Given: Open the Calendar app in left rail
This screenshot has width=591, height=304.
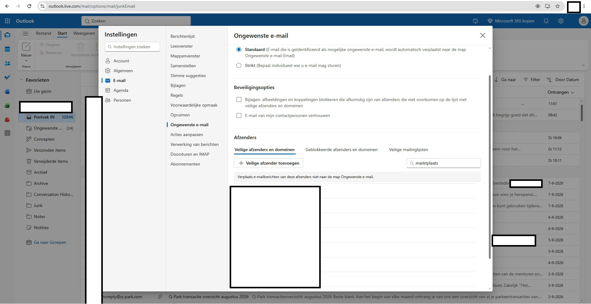Looking at the screenshot, I should [x=7, y=49].
